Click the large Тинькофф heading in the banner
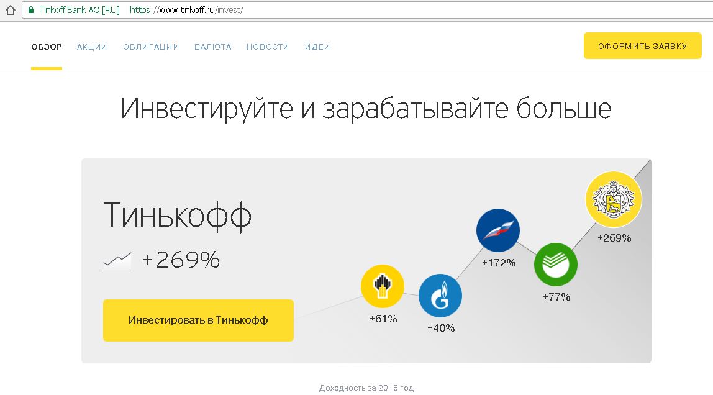This screenshot has height=395, width=713. (178, 216)
